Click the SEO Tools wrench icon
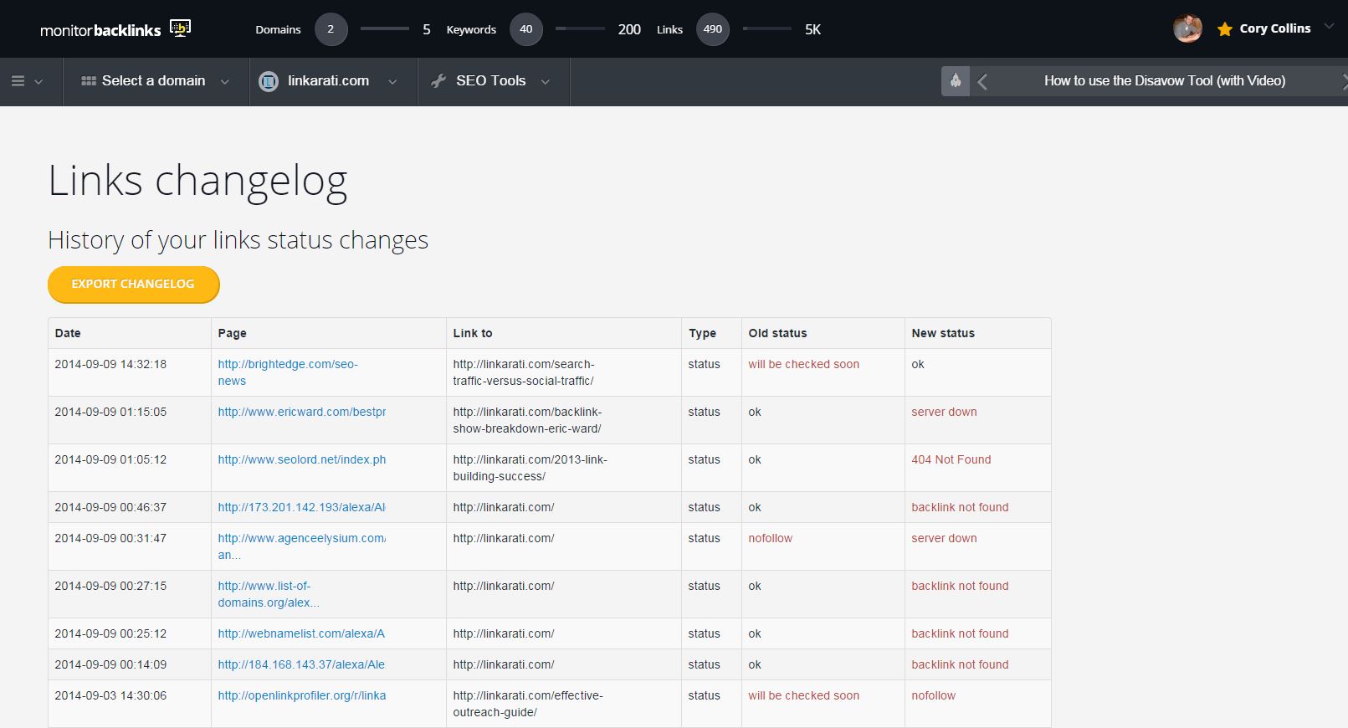 coord(438,81)
